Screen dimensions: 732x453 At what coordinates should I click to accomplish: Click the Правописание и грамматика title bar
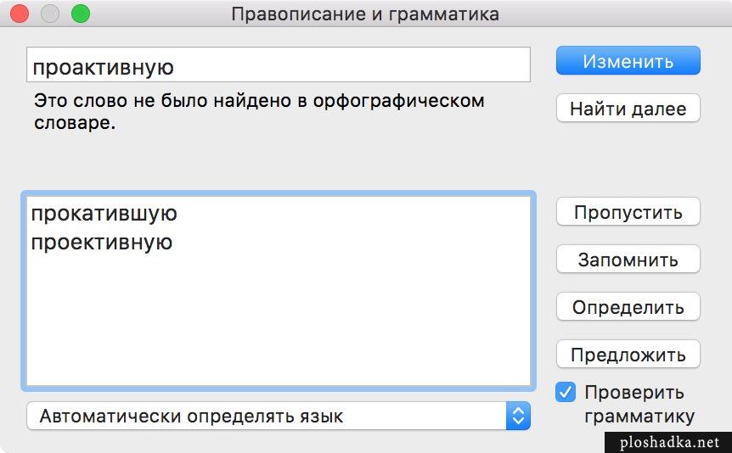point(365,14)
